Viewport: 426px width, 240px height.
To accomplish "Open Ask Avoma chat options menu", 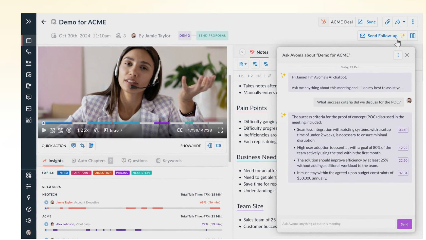I will pyautogui.click(x=398, y=55).
